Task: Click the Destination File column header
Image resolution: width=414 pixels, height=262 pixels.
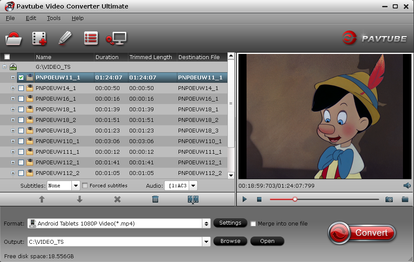Action: tap(202, 57)
